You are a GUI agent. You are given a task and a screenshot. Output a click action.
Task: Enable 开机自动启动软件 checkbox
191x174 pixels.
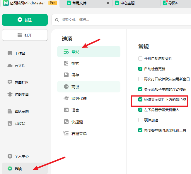click(140, 58)
